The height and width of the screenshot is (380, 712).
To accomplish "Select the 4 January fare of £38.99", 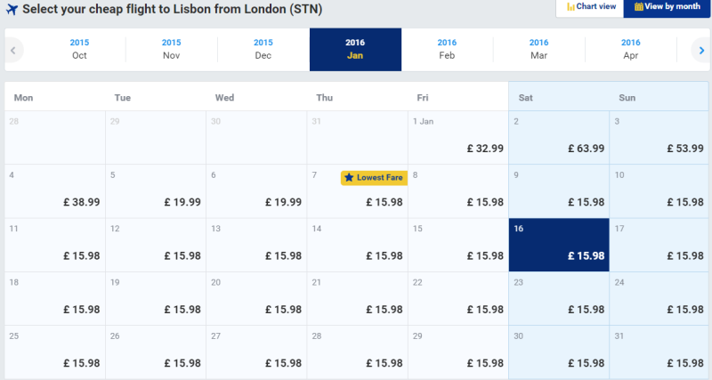I will point(55,191).
